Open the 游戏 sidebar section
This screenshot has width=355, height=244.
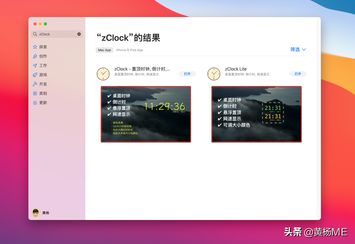pyautogui.click(x=43, y=75)
